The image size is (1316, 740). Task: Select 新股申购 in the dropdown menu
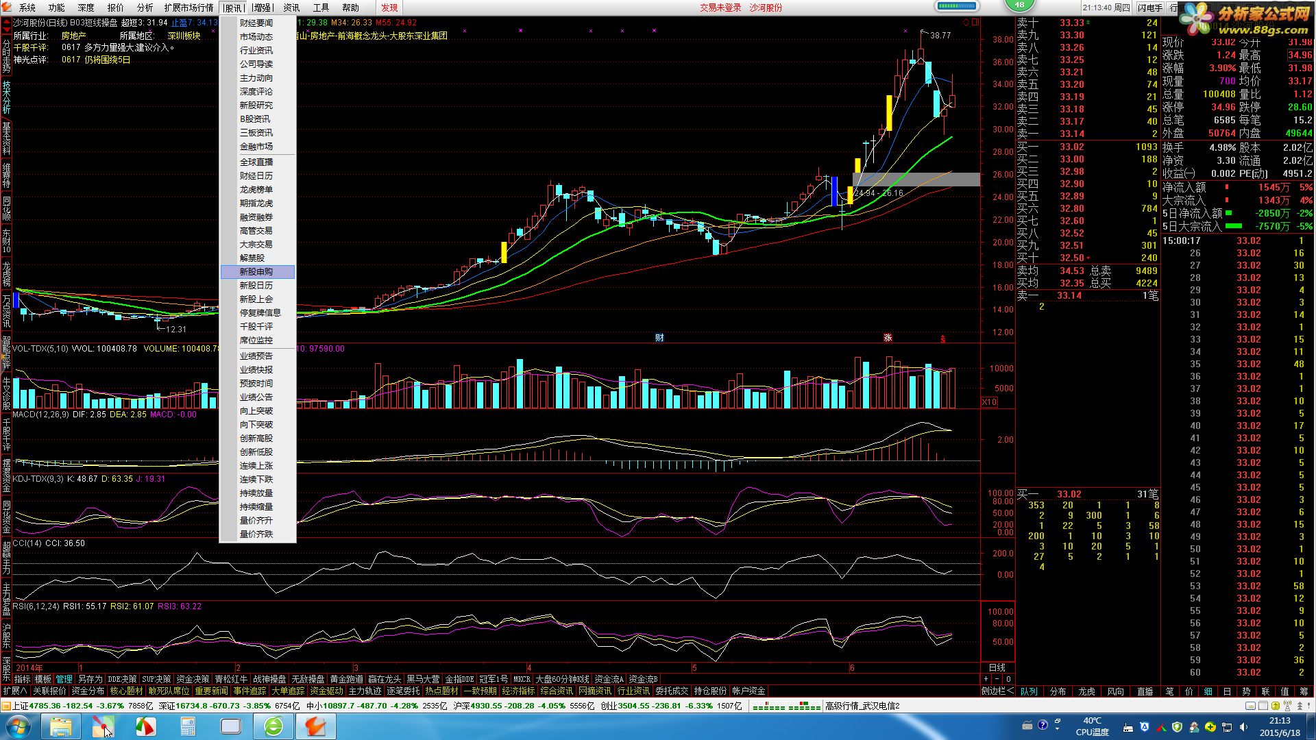point(258,272)
